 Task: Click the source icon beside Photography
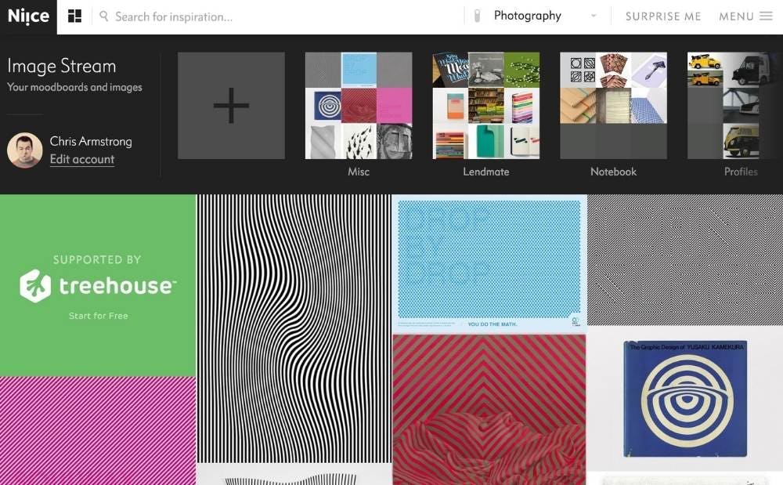[x=476, y=16]
